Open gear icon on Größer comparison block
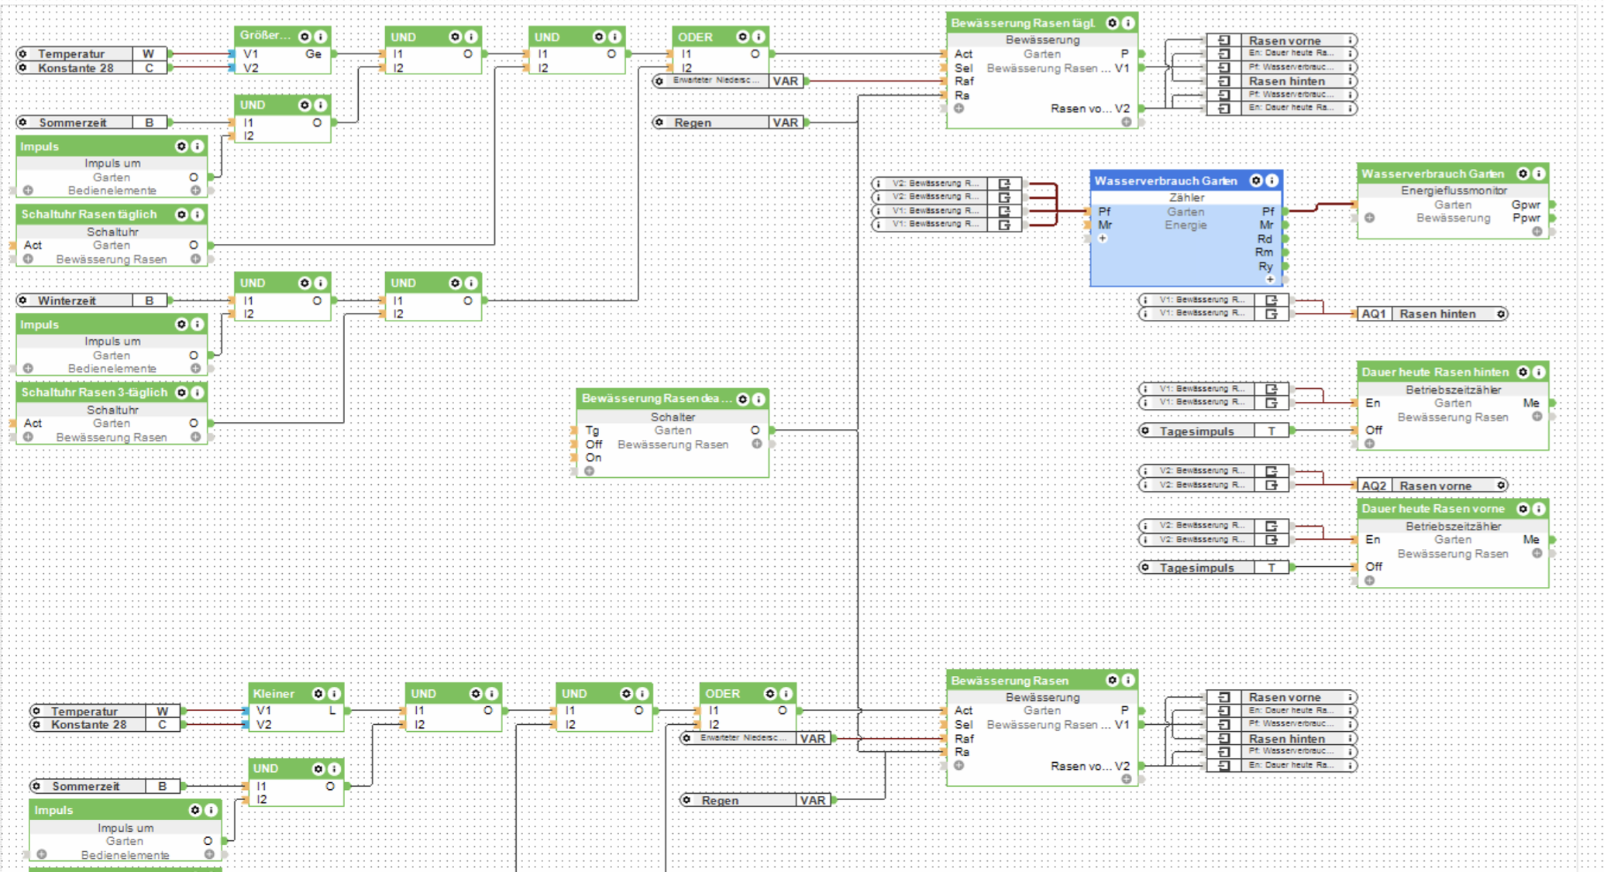 pos(305,36)
